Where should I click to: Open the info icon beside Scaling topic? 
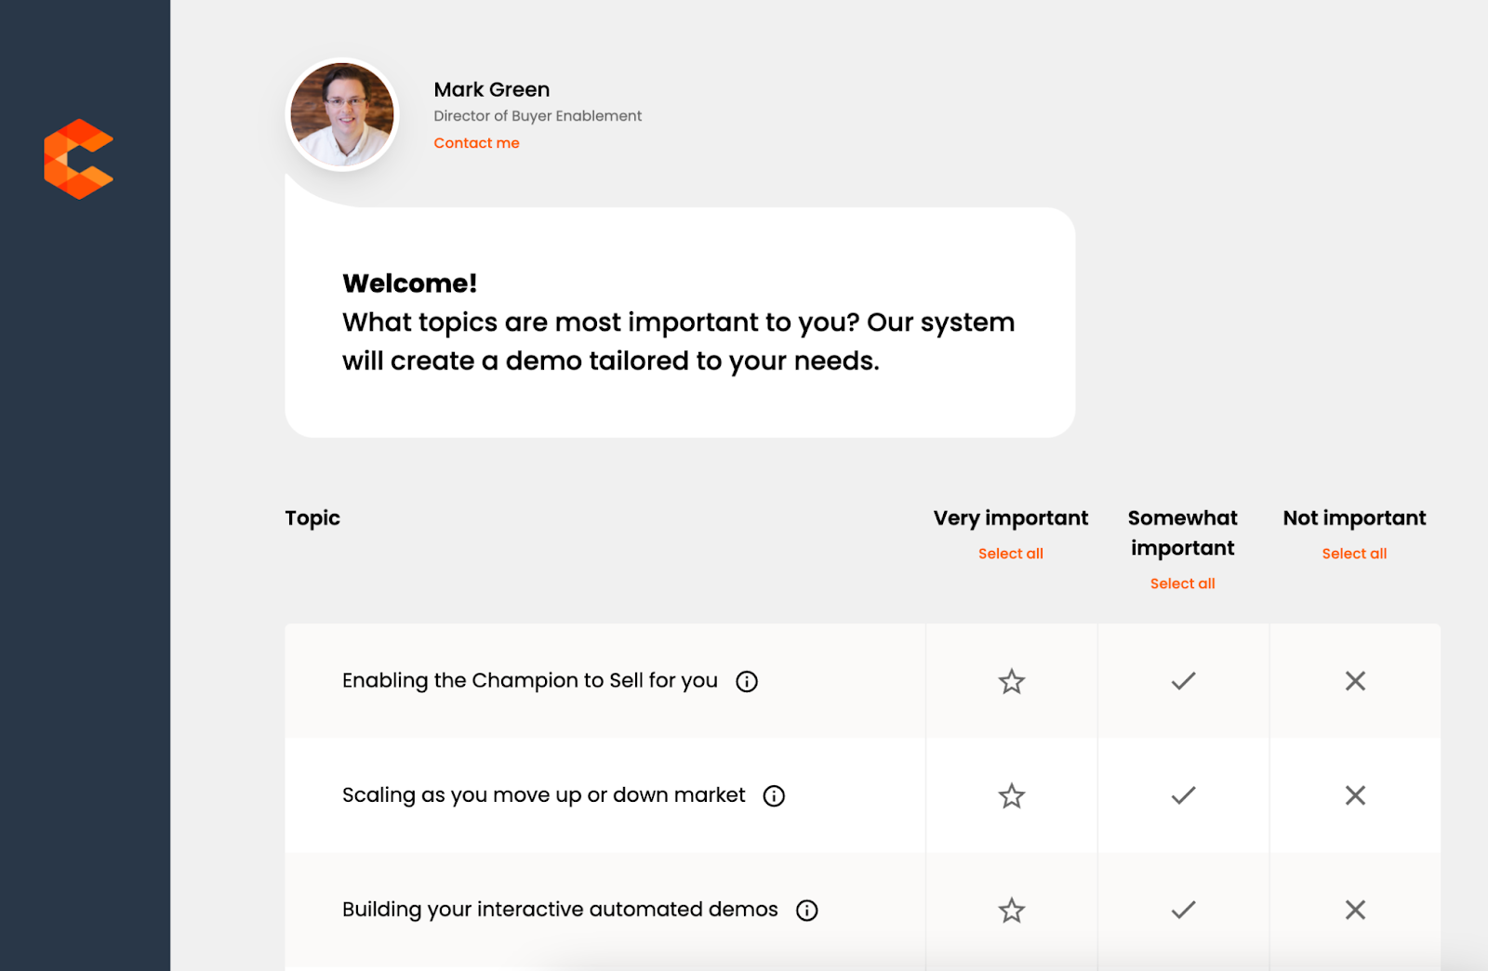[773, 795]
